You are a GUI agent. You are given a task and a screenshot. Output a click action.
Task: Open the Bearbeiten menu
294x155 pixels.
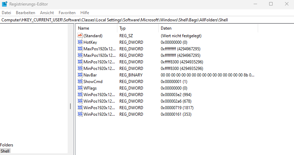(x=26, y=13)
